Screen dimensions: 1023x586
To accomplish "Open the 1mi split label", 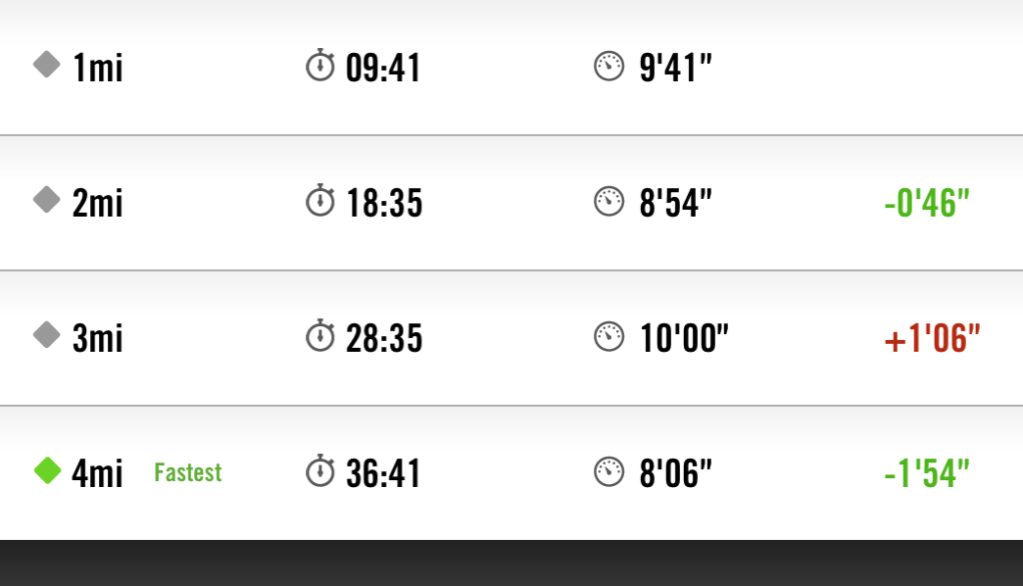I will tap(98, 68).
